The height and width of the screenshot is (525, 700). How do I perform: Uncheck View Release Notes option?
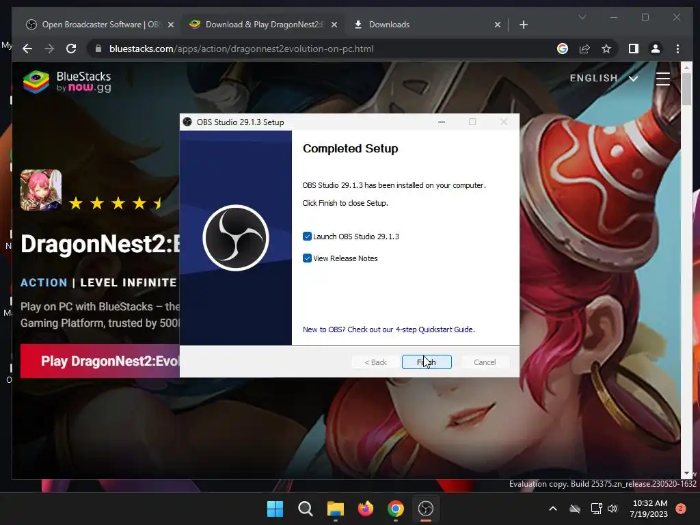[x=307, y=258]
